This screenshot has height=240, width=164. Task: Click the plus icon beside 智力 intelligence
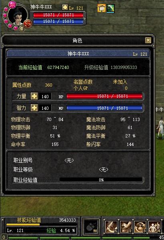click(x=34, y=108)
